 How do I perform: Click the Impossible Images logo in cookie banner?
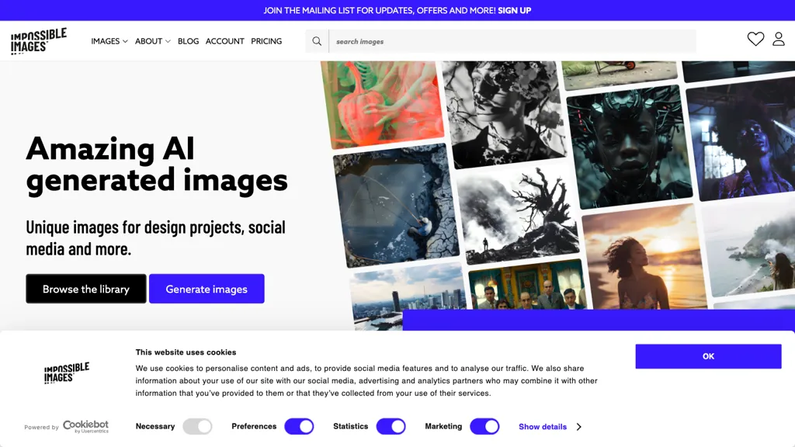(67, 372)
